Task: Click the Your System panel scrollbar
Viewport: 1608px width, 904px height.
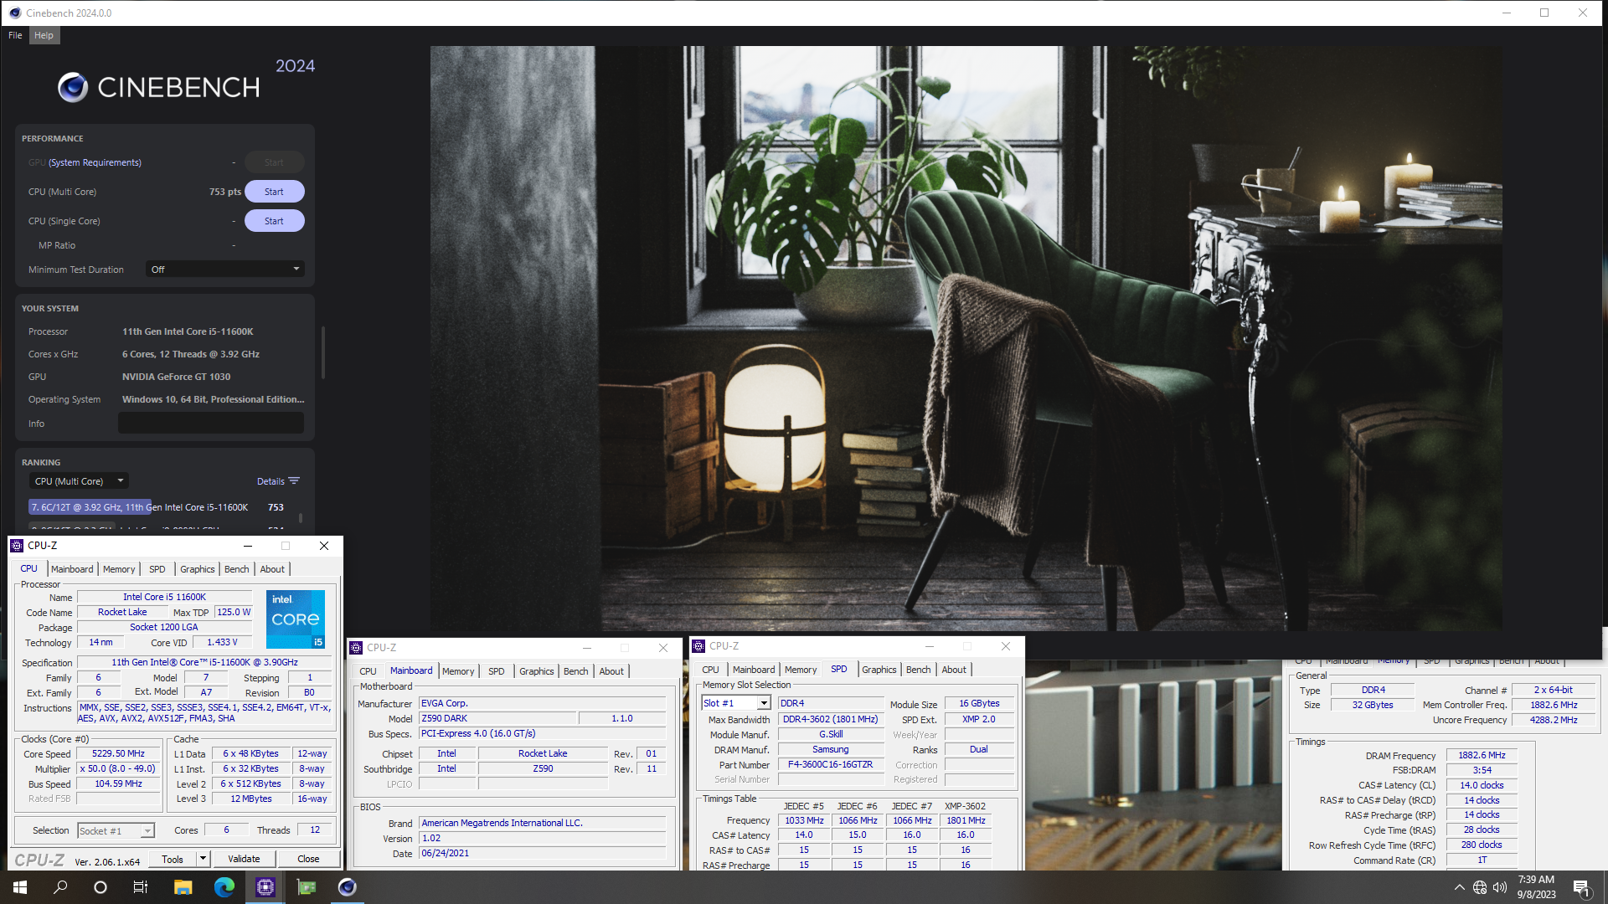Action: tap(323, 352)
